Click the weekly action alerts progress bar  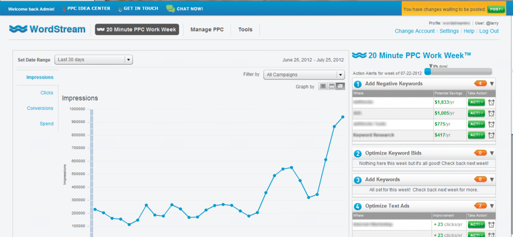(458, 71)
